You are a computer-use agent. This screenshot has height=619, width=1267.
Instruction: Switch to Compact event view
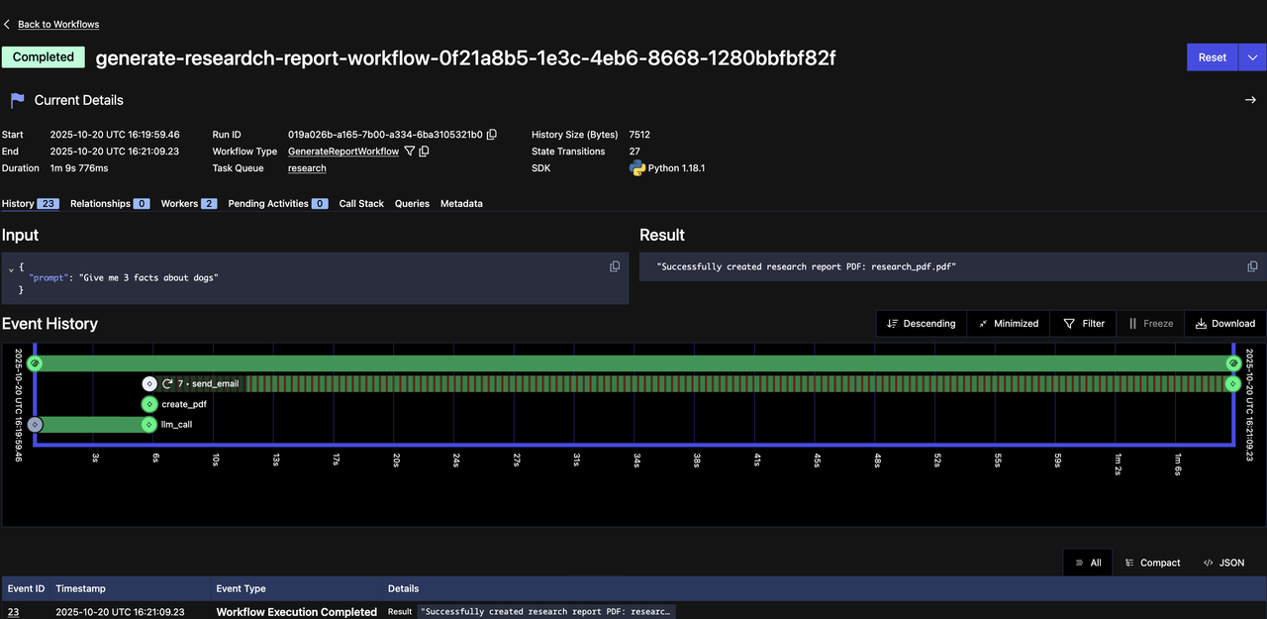tap(1152, 563)
